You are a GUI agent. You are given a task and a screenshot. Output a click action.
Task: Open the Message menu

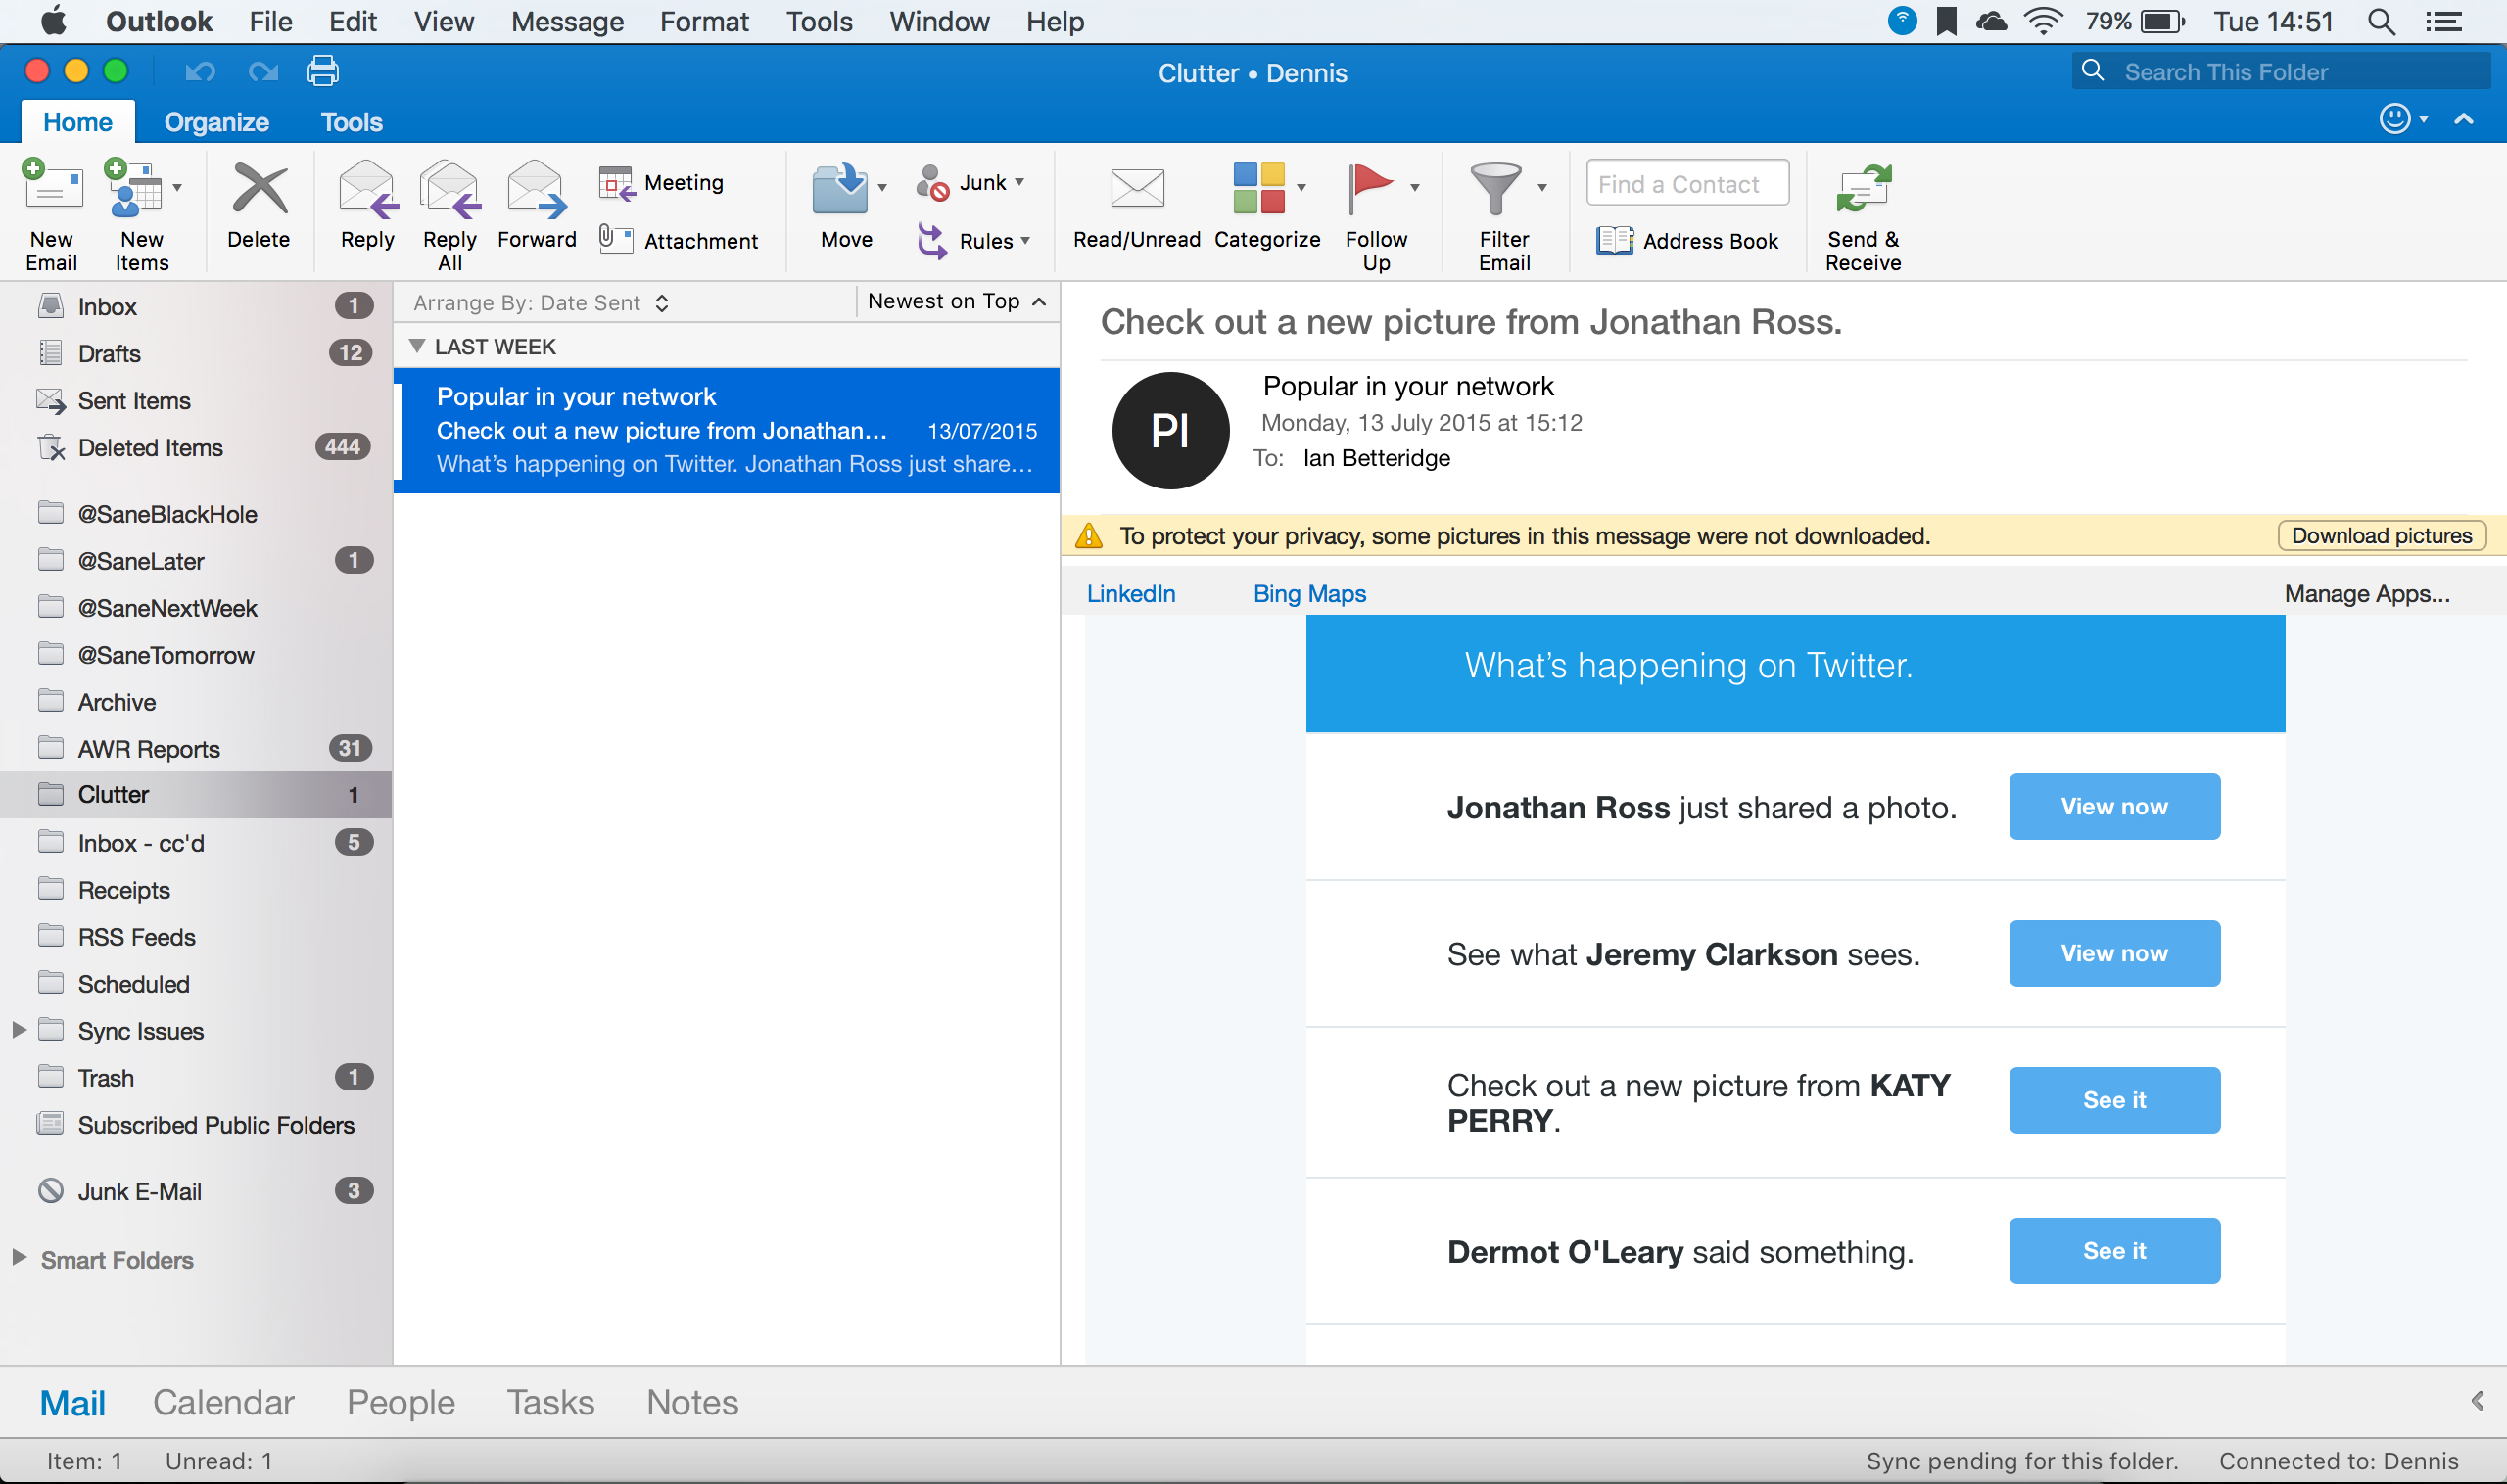(566, 21)
